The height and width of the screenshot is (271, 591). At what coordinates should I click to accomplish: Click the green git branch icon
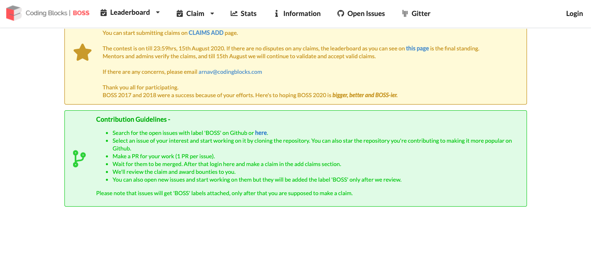coord(79,159)
